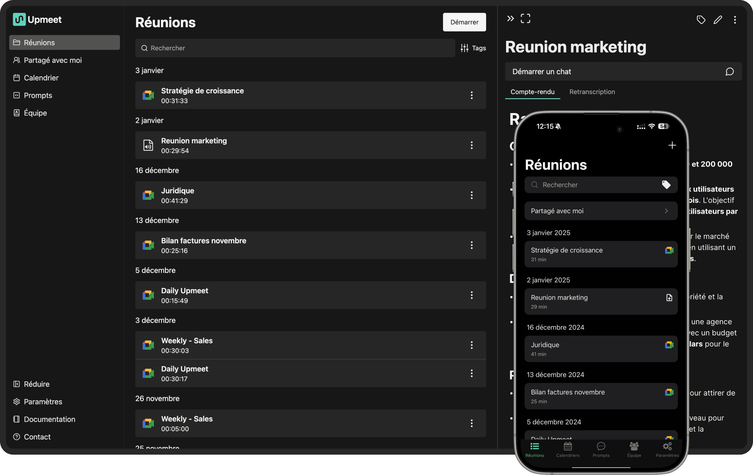Open the kebab menu of Juridique meeting

[x=472, y=195]
